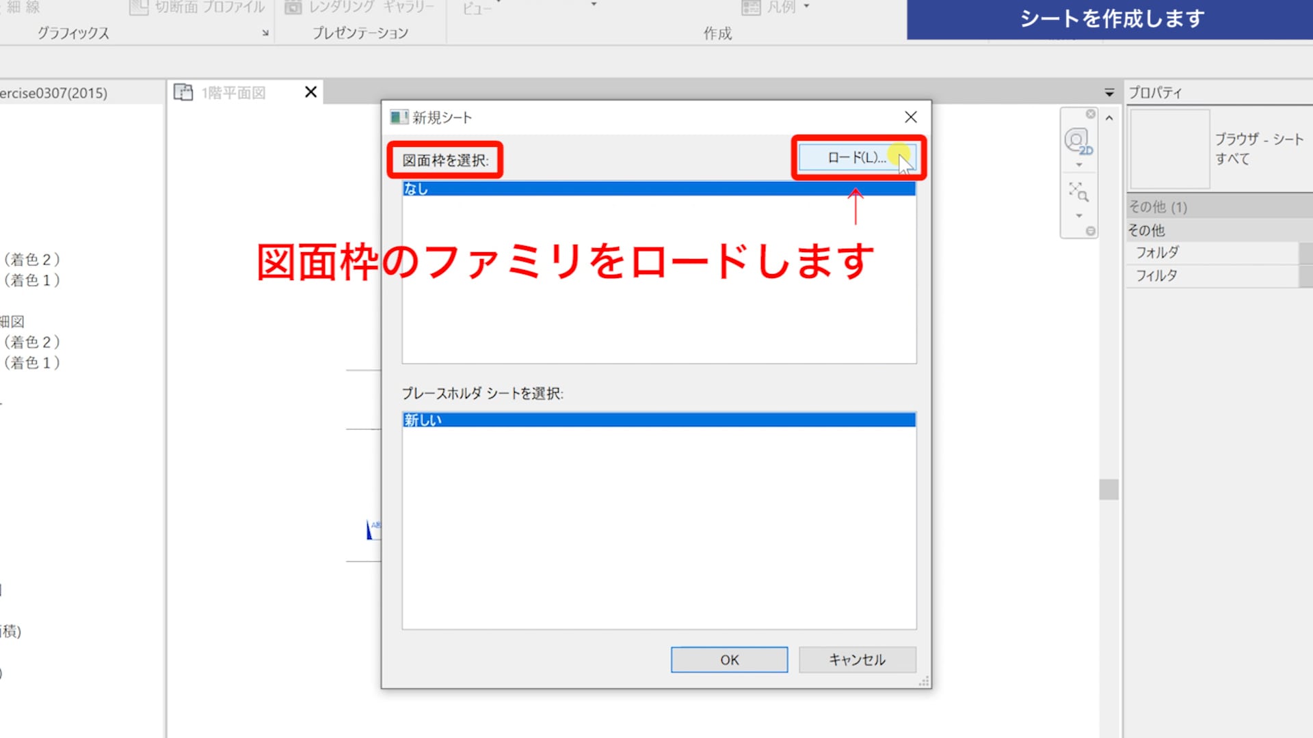Click the ロード(L)... button
Image resolution: width=1313 pixels, height=738 pixels.
tap(857, 157)
